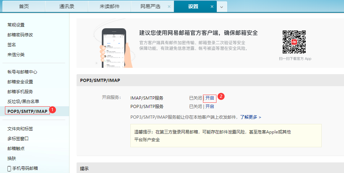Open the 通讯录 tab
Viewport: 344px width, 173px height.
point(67,7)
